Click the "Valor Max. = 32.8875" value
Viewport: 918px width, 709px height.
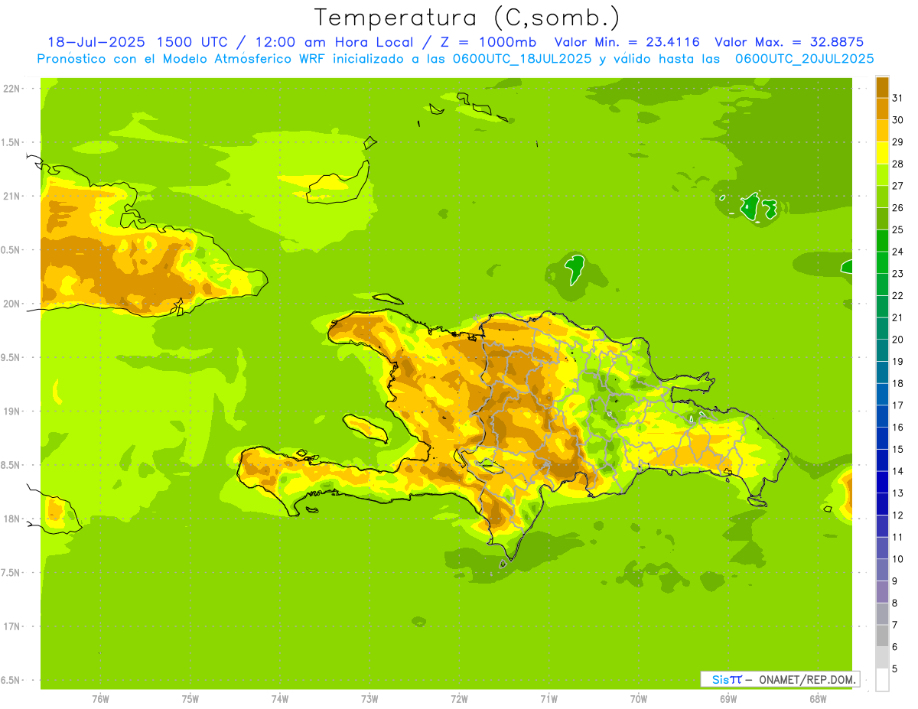[789, 42]
